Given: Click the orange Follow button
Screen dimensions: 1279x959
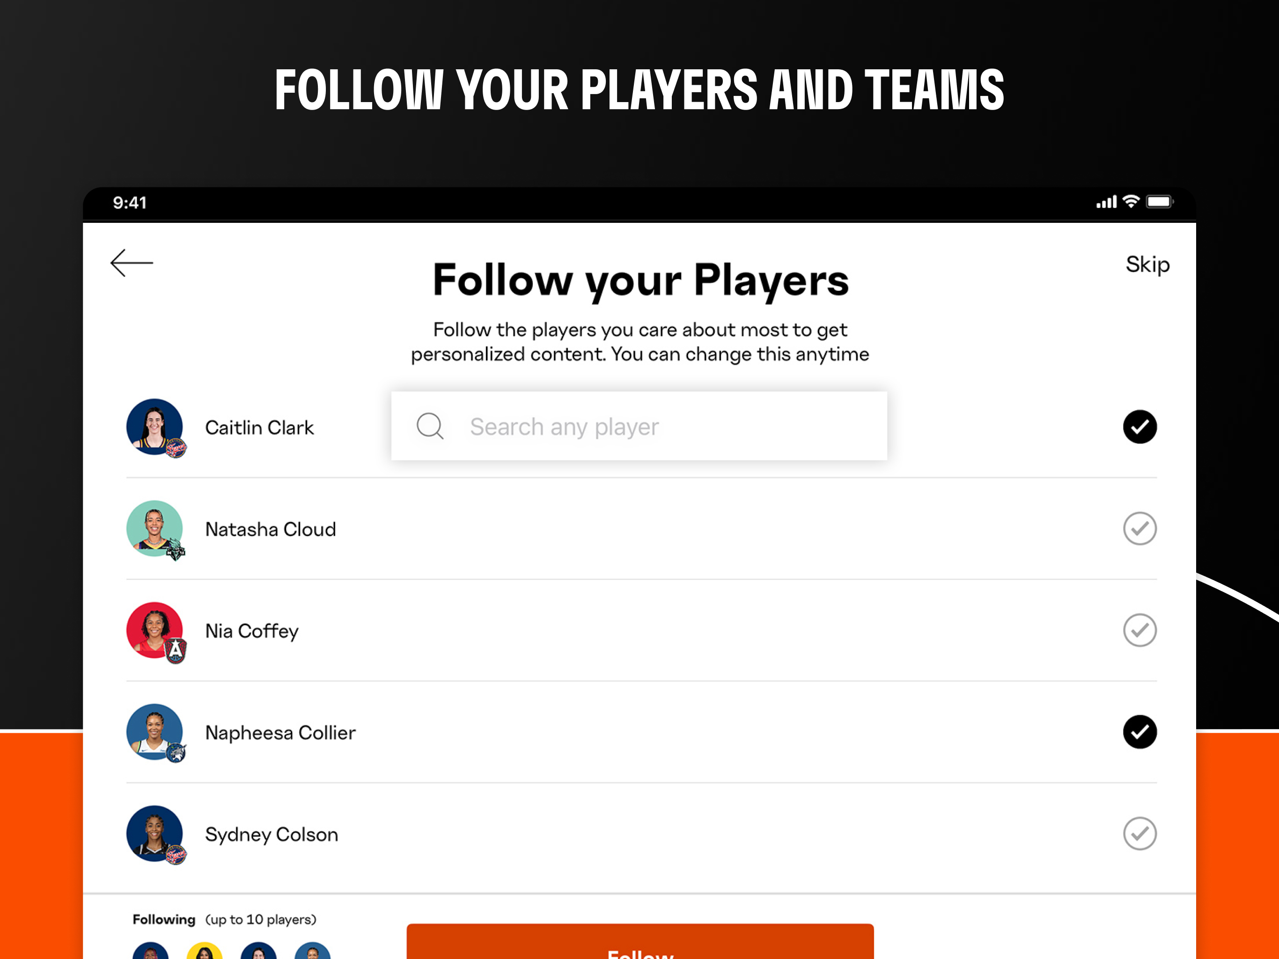Looking at the screenshot, I should tap(640, 942).
